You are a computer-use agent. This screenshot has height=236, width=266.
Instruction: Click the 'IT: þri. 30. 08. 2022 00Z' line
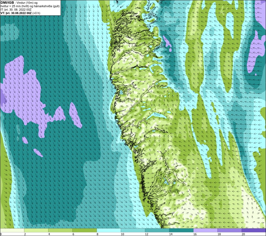coord(16,10)
